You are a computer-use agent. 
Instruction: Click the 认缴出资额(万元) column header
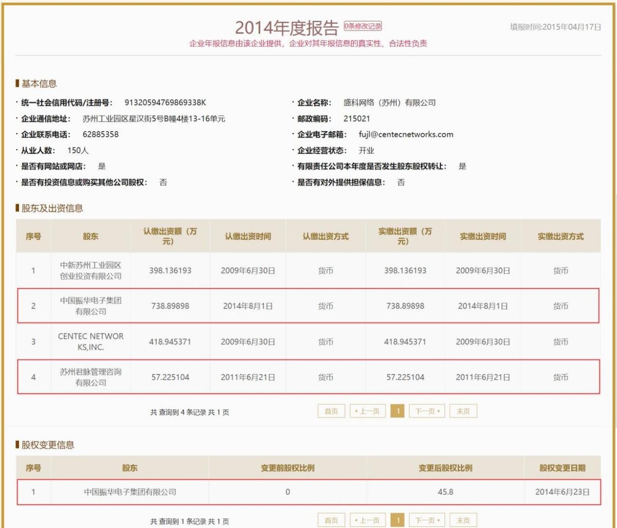click(x=170, y=236)
